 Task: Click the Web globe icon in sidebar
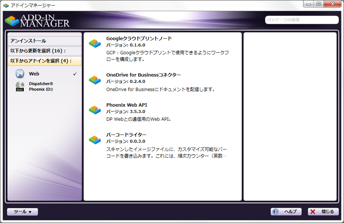click(20, 74)
